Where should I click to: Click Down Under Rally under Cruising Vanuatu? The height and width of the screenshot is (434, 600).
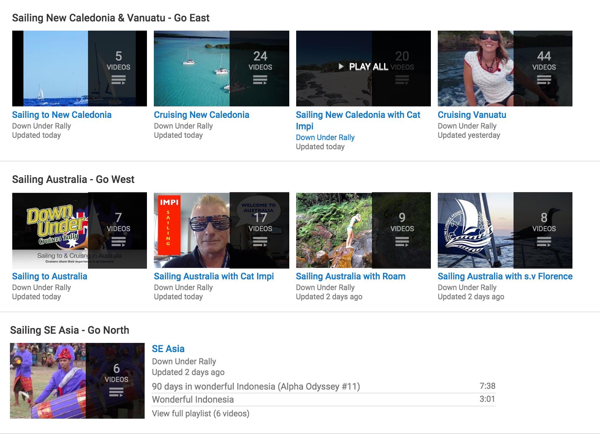click(467, 126)
